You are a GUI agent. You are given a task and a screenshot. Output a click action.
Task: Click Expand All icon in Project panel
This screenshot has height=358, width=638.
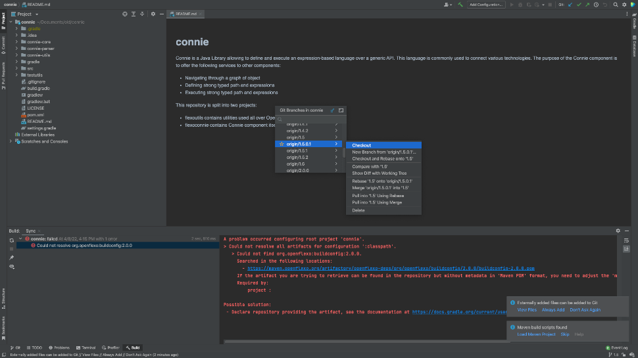(x=134, y=14)
